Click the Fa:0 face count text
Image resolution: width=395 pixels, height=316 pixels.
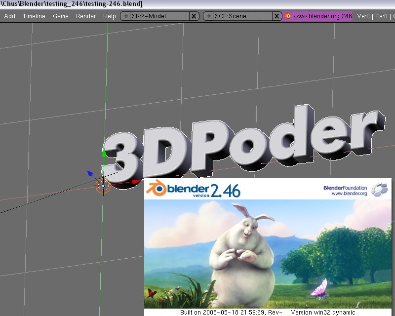pyautogui.click(x=381, y=16)
